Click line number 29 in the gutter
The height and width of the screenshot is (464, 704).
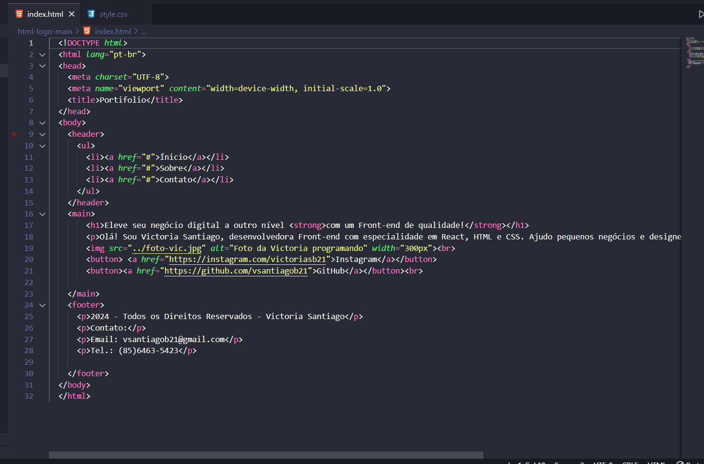point(29,362)
